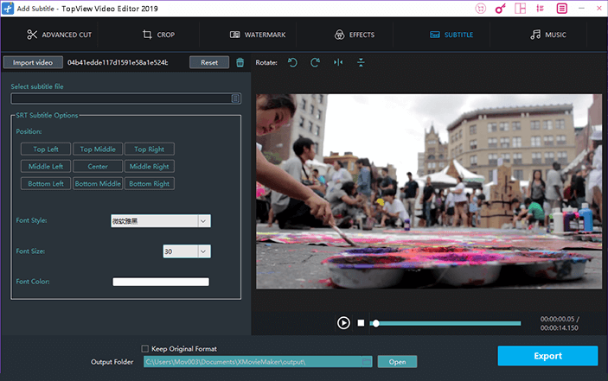Open the Font Size dropdown
This screenshot has height=381, width=608.
203,251
